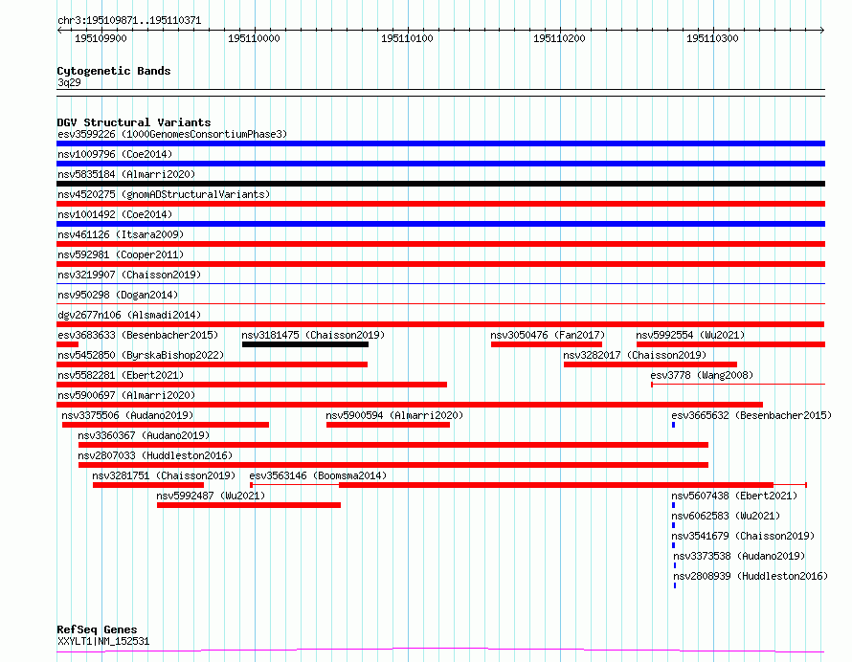Click the nsv3219907 (Chaisson2019) label
The height and width of the screenshot is (662, 852).
[x=129, y=275]
